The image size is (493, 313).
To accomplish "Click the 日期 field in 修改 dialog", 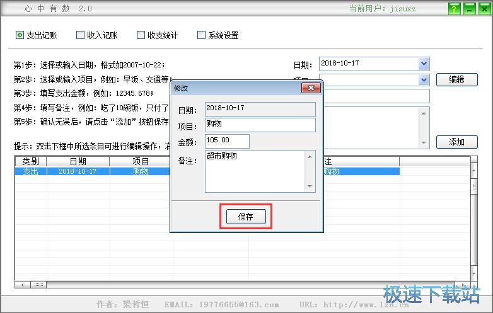I will 260,109.
